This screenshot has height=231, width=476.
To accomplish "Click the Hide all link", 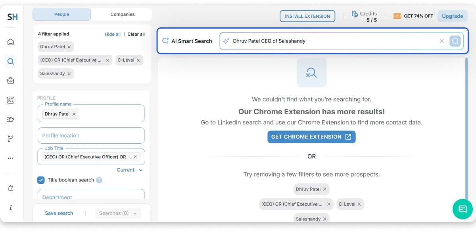I will point(113,34).
